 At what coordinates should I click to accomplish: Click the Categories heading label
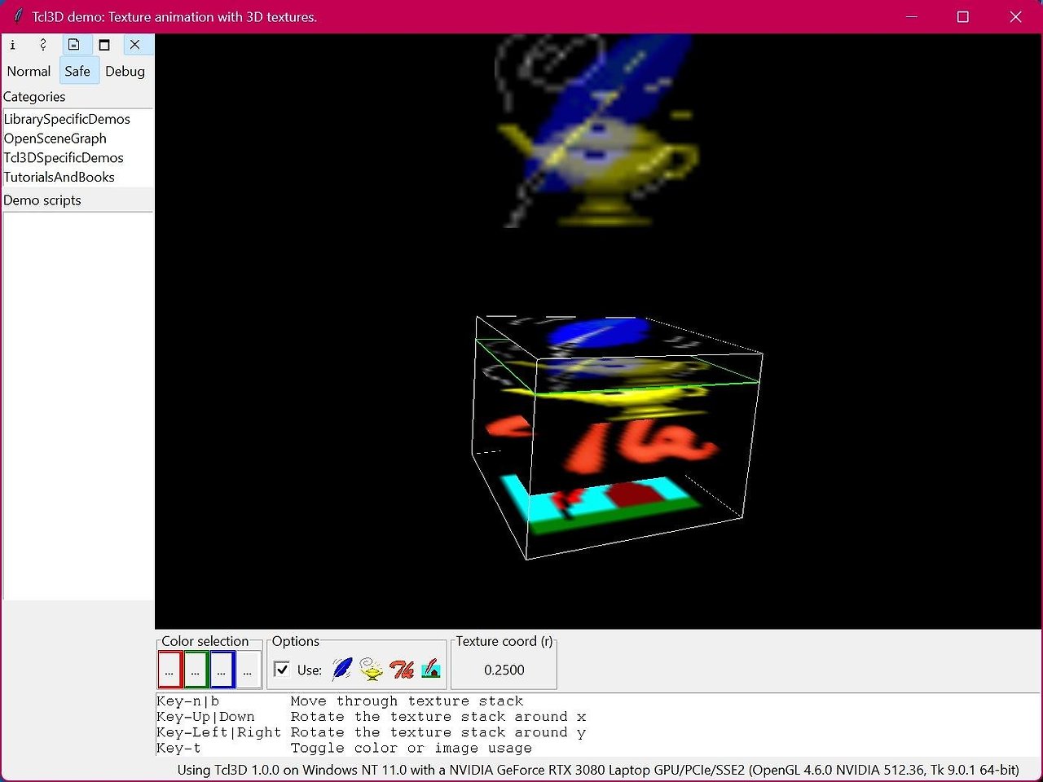34,97
